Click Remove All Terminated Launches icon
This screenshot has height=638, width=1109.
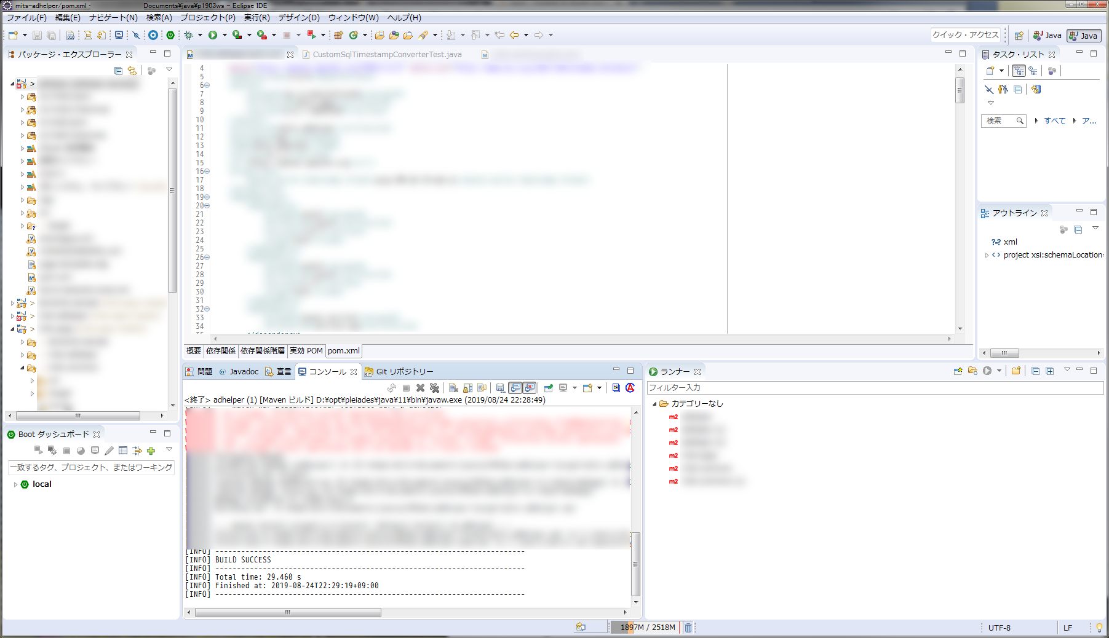click(434, 388)
